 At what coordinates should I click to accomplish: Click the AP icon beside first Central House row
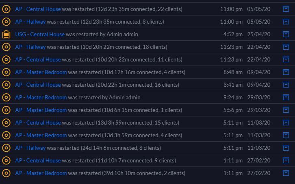pyautogui.click(x=6, y=9)
